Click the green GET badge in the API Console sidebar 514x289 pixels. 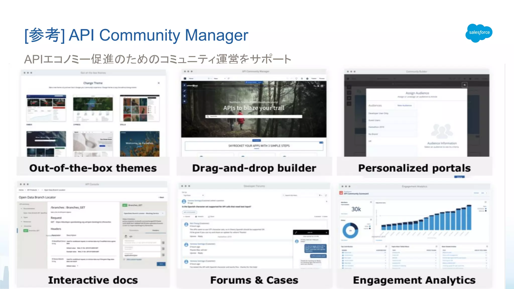[26, 231]
